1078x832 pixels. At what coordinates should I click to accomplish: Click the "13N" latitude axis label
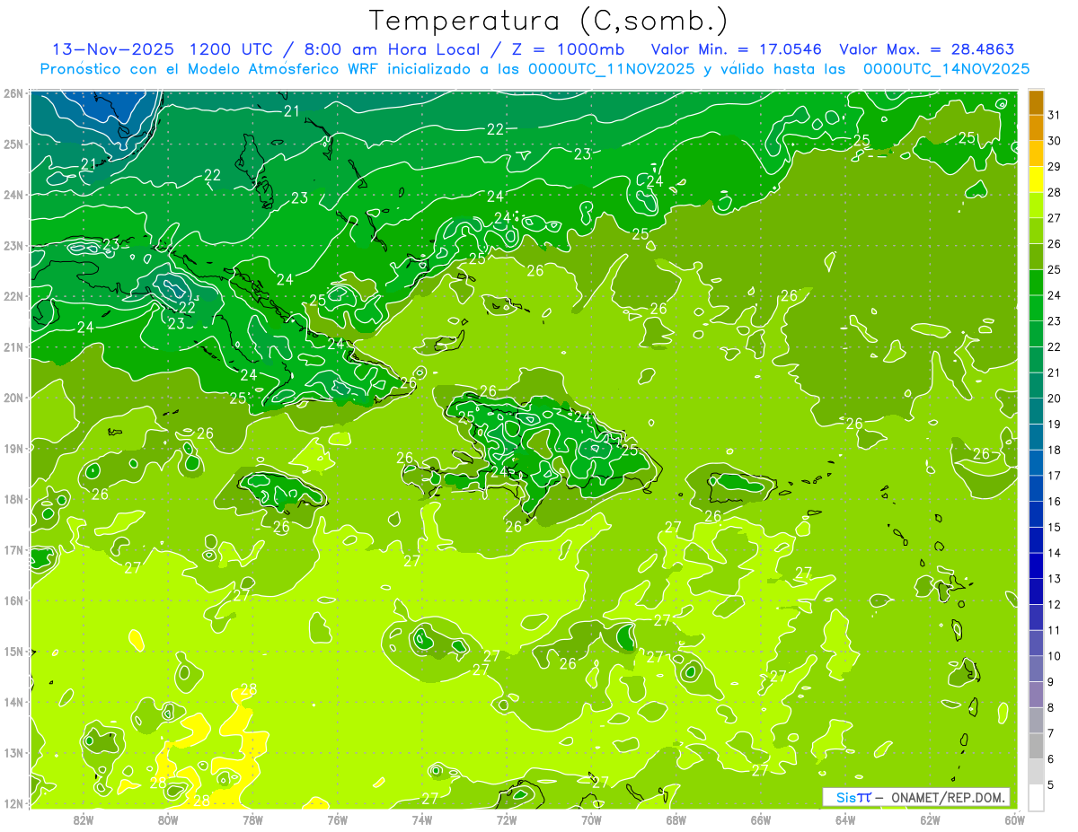coord(12,752)
